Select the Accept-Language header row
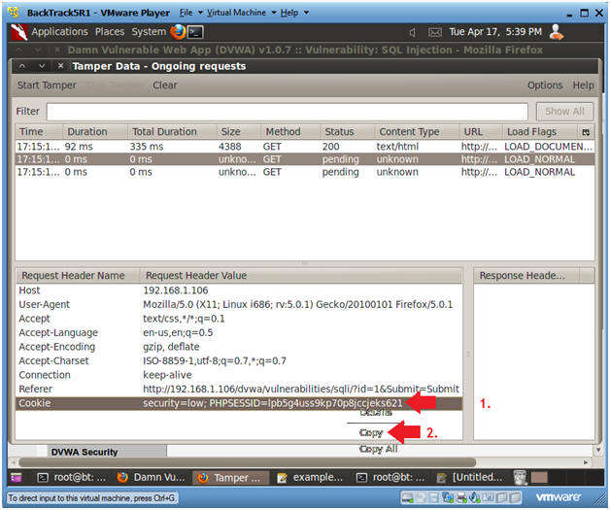 (x=239, y=332)
